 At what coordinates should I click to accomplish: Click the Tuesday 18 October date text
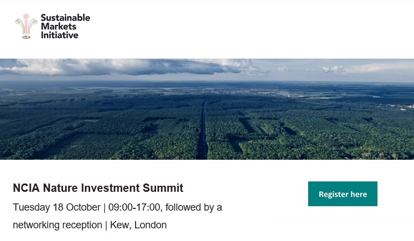click(56, 207)
